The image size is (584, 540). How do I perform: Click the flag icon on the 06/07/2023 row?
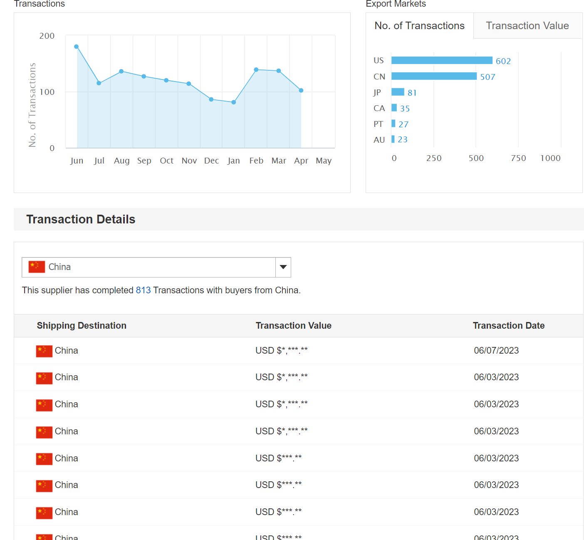point(44,351)
